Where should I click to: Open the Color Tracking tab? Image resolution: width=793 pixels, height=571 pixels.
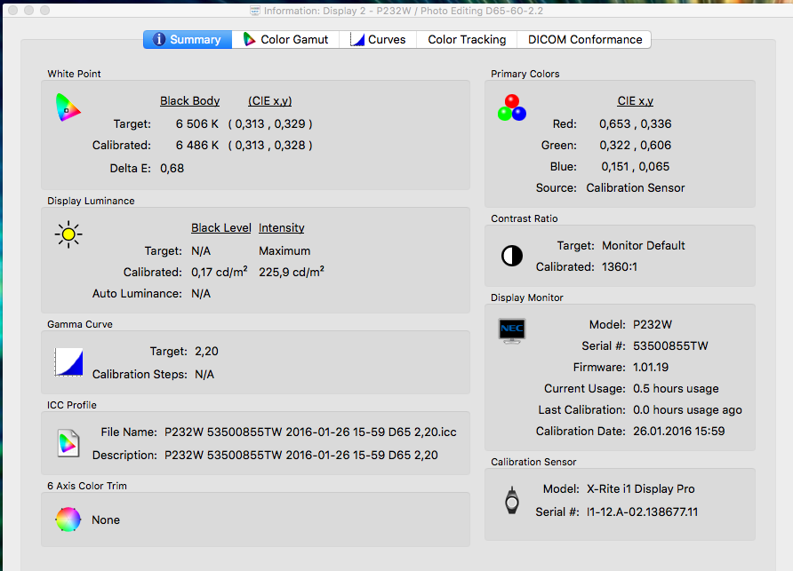467,40
